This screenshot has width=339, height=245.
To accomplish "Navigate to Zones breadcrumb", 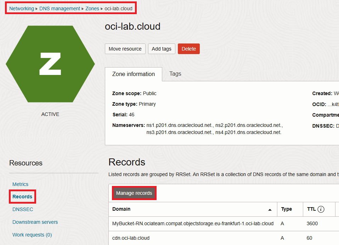I will [x=92, y=8].
